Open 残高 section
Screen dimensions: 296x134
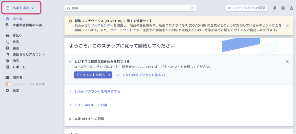16,42
